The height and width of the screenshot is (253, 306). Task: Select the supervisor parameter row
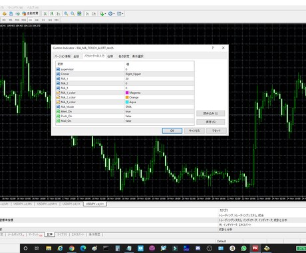coord(125,69)
